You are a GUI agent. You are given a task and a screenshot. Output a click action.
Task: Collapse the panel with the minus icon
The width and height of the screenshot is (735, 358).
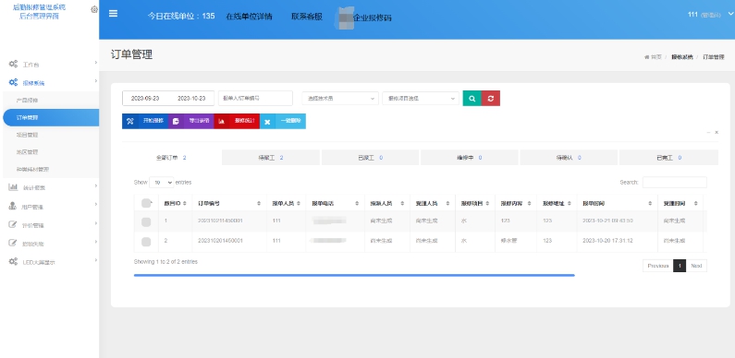pos(709,133)
